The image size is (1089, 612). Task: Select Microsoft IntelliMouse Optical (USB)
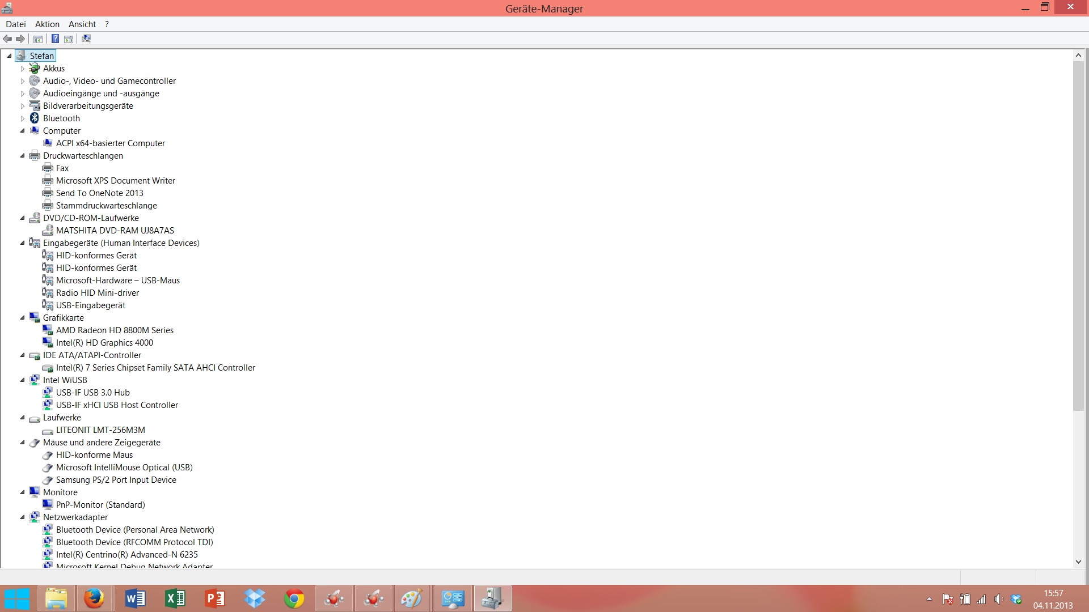pyautogui.click(x=125, y=467)
